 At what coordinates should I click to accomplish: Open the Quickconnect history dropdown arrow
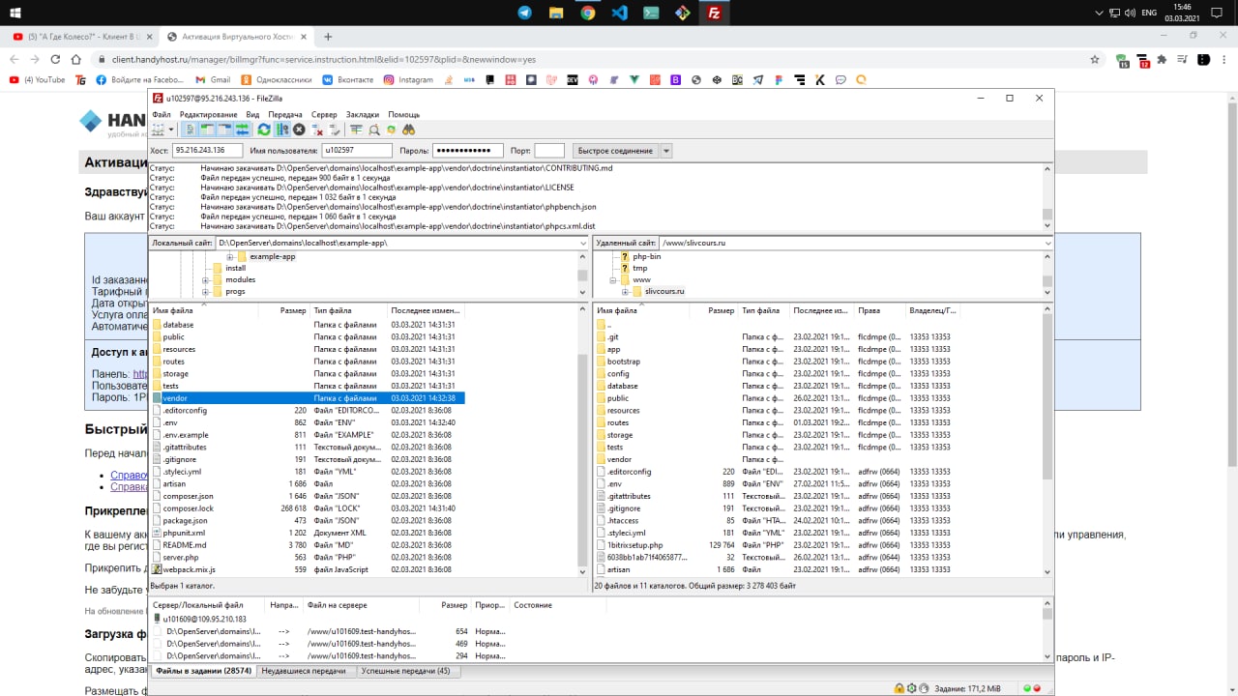coord(666,151)
